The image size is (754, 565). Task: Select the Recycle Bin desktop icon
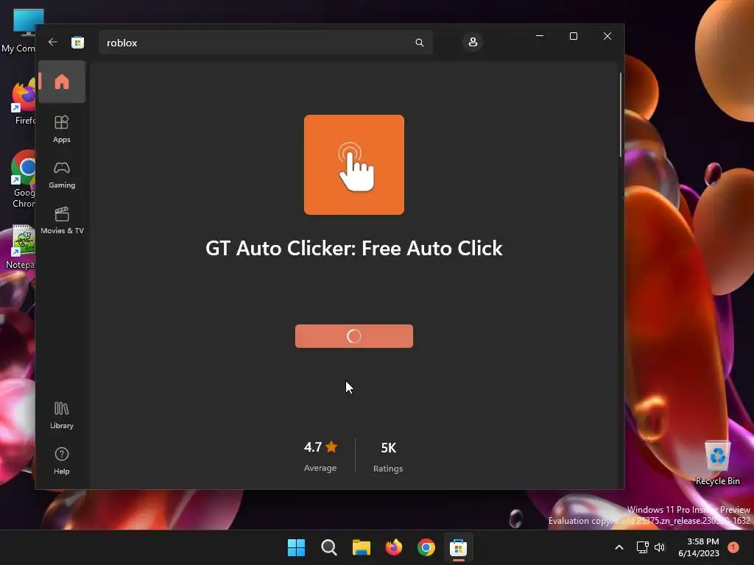pyautogui.click(x=717, y=463)
